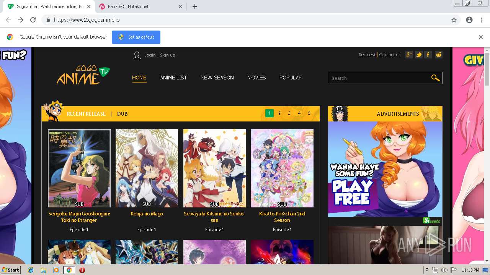Open the NEW SEASON page
Image resolution: width=490 pixels, height=275 pixels.
click(217, 78)
